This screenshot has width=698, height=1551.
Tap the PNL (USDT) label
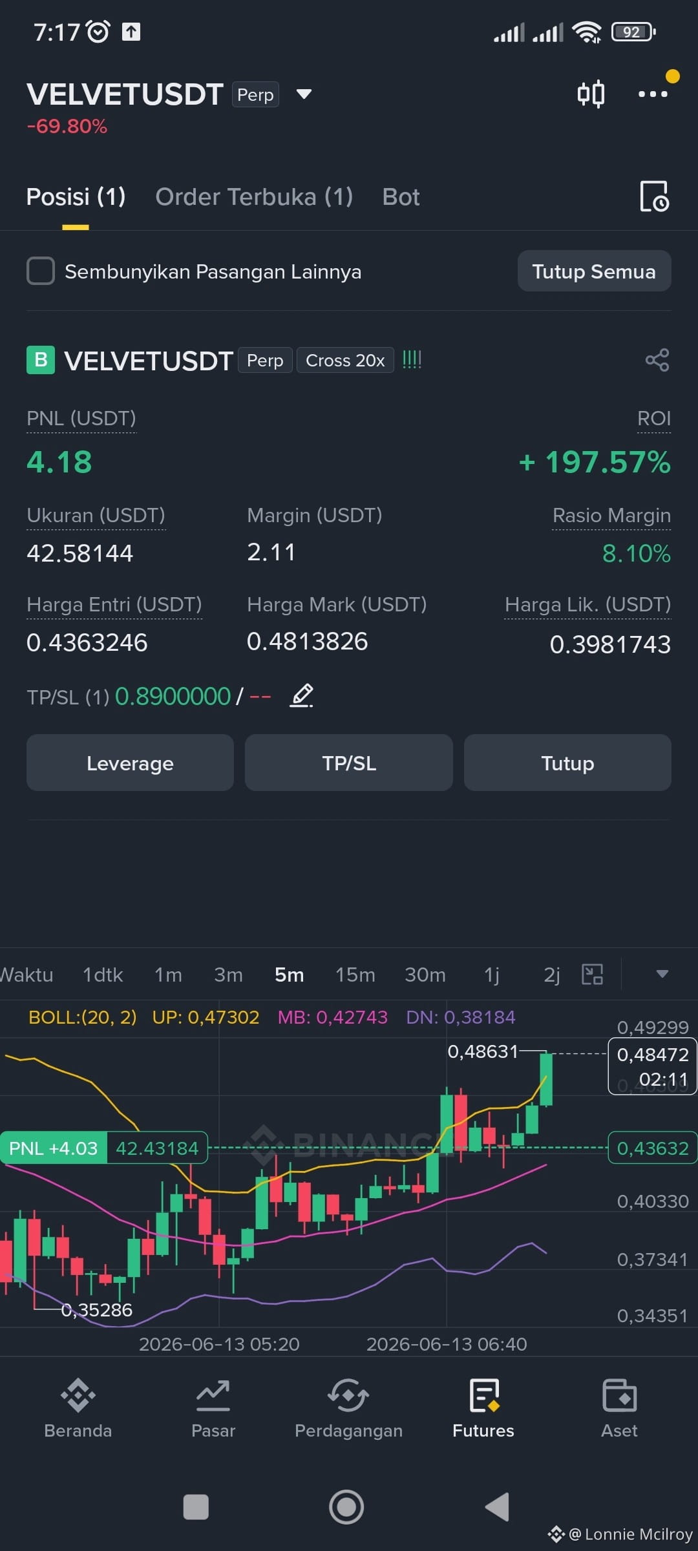tap(81, 419)
